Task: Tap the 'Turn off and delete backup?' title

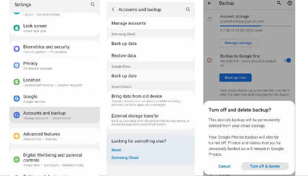Action: pos(240,110)
